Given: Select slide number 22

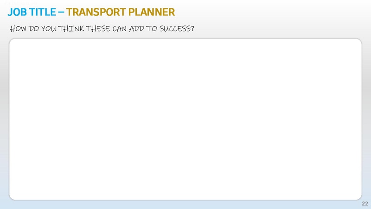Looking at the screenshot, I should (x=364, y=204).
